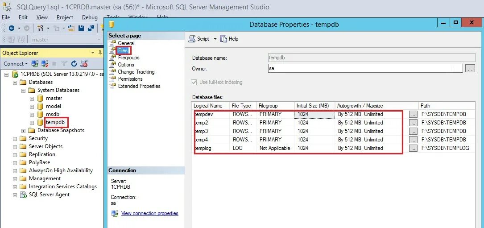The height and width of the screenshot is (228, 484).
Task: Open the Project menu
Action: (x=65, y=17)
